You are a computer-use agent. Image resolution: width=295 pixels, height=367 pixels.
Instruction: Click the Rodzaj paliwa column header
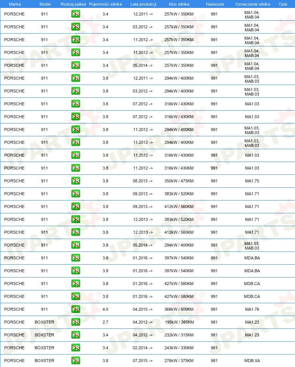pos(73,4)
